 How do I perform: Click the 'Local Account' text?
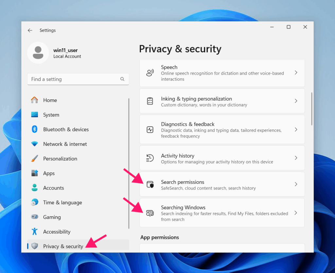(67, 56)
